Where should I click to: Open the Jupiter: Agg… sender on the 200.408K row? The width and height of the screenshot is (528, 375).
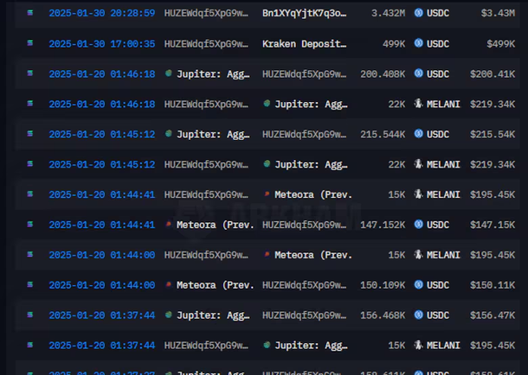pyautogui.click(x=214, y=74)
